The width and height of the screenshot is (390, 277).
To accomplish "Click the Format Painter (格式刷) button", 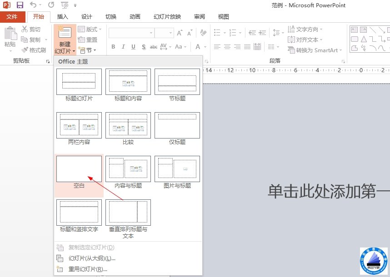I will tap(34, 50).
